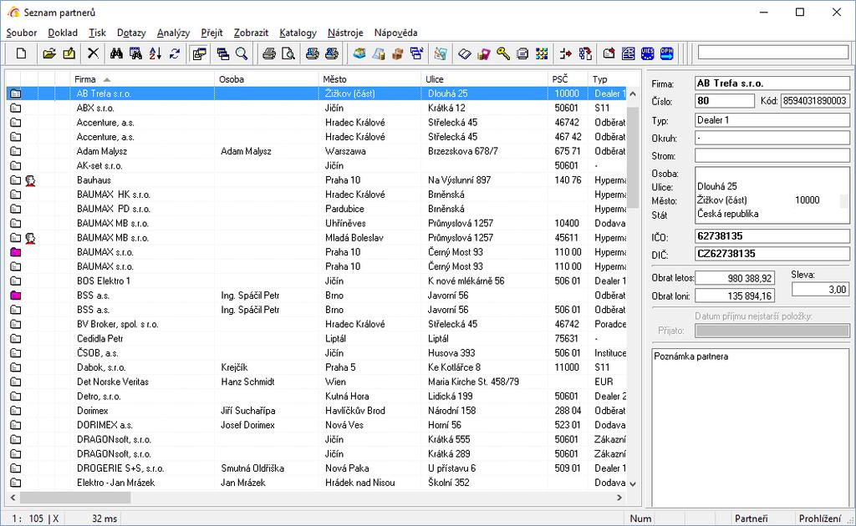Screen dimensions: 856x526
Task: Click the New document toolbar icon
Action: click(x=21, y=53)
